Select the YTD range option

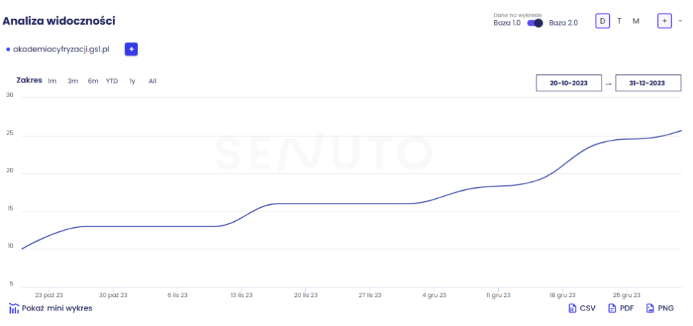point(112,81)
